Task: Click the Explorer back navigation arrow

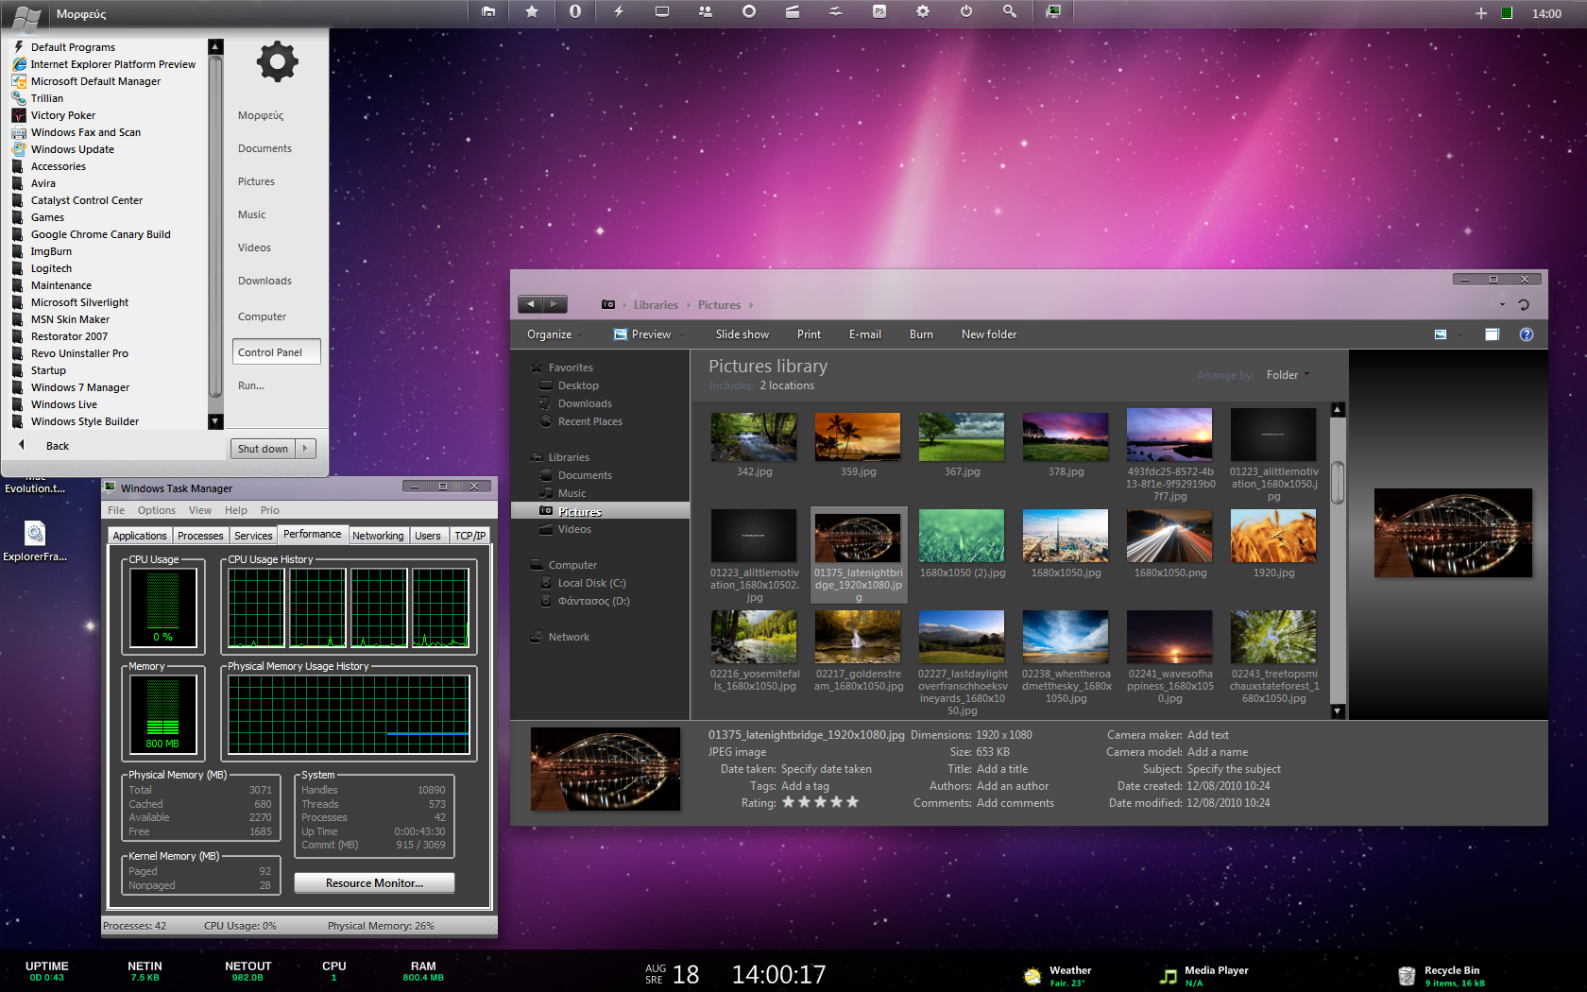Action: [531, 304]
